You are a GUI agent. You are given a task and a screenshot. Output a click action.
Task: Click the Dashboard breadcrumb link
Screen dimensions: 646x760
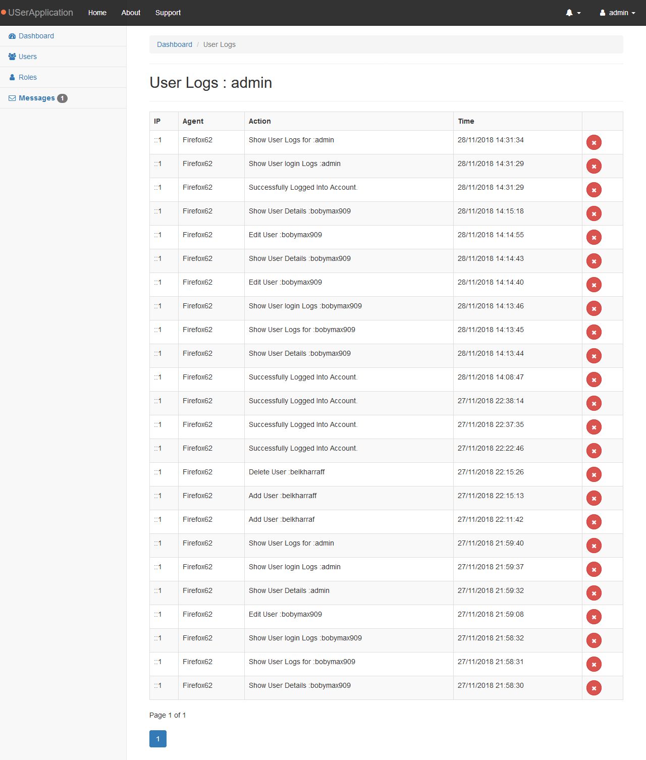coord(175,44)
